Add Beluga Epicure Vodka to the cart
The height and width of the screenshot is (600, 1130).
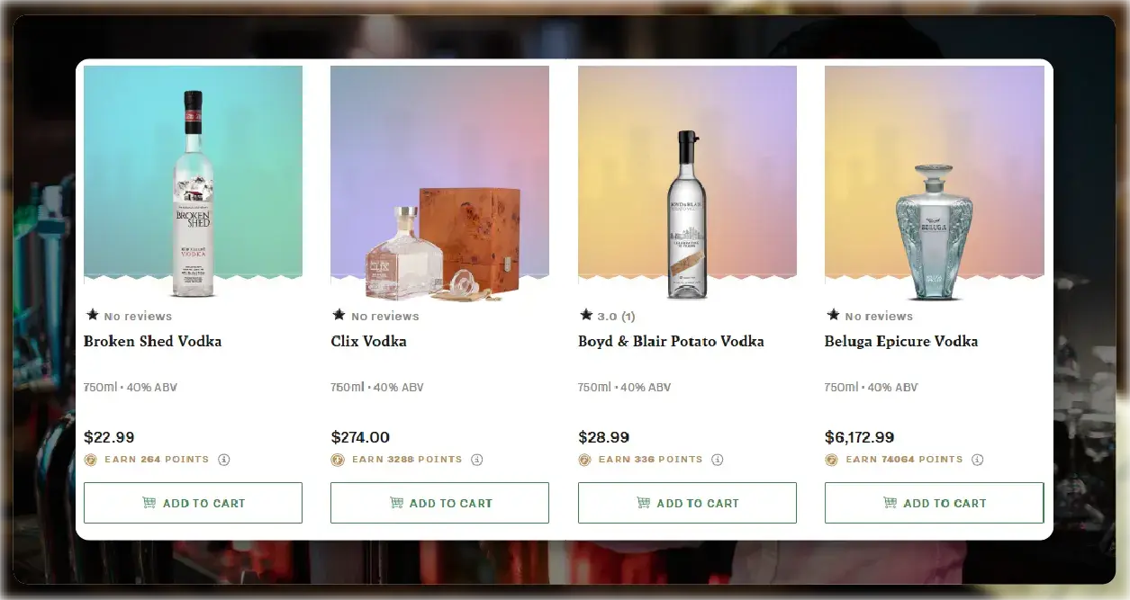(x=934, y=503)
